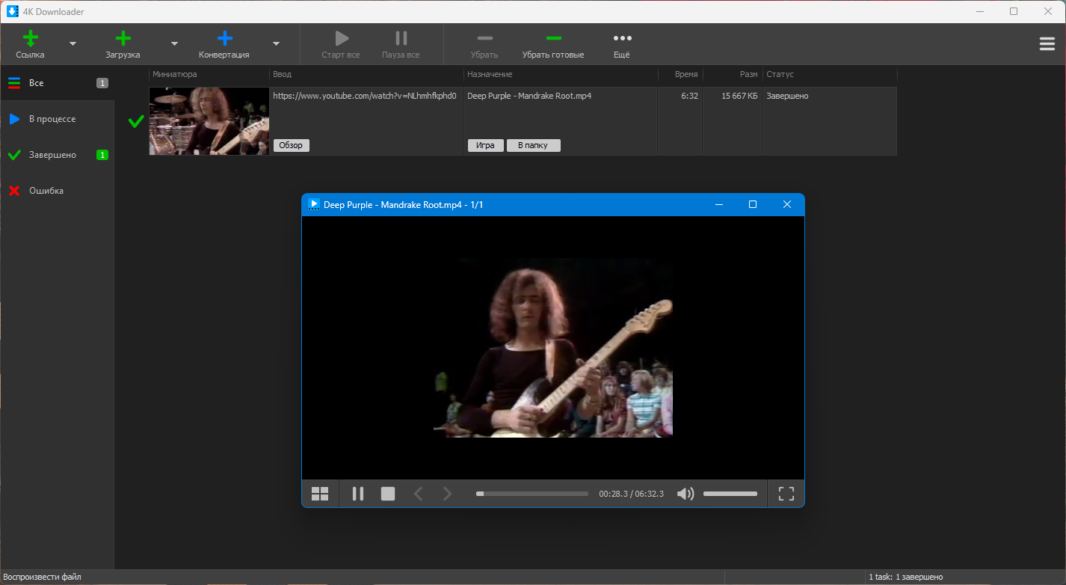Image resolution: width=1066 pixels, height=585 pixels.
Task: Open the hamburger menu in the toolbar
Action: tap(1047, 44)
